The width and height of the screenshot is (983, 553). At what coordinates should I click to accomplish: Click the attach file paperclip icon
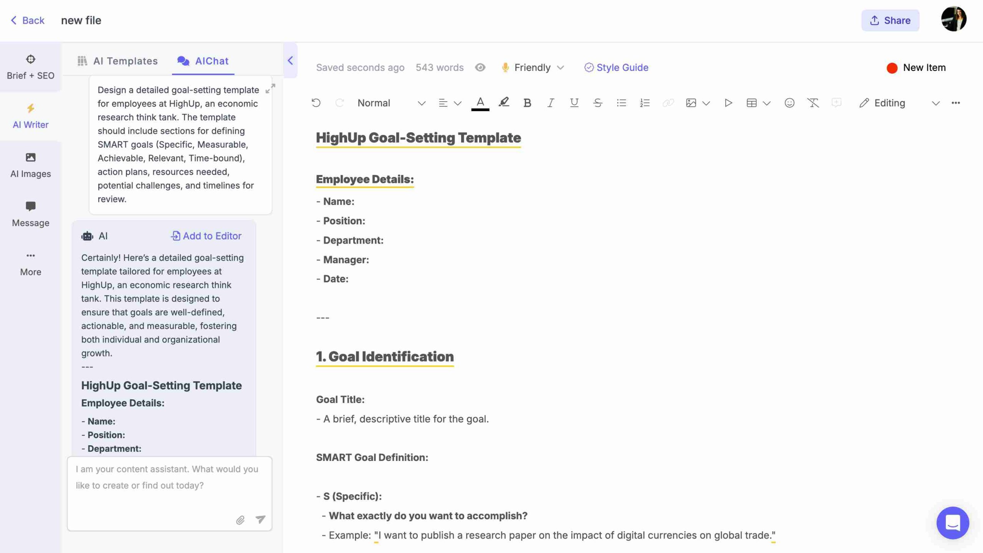point(240,520)
